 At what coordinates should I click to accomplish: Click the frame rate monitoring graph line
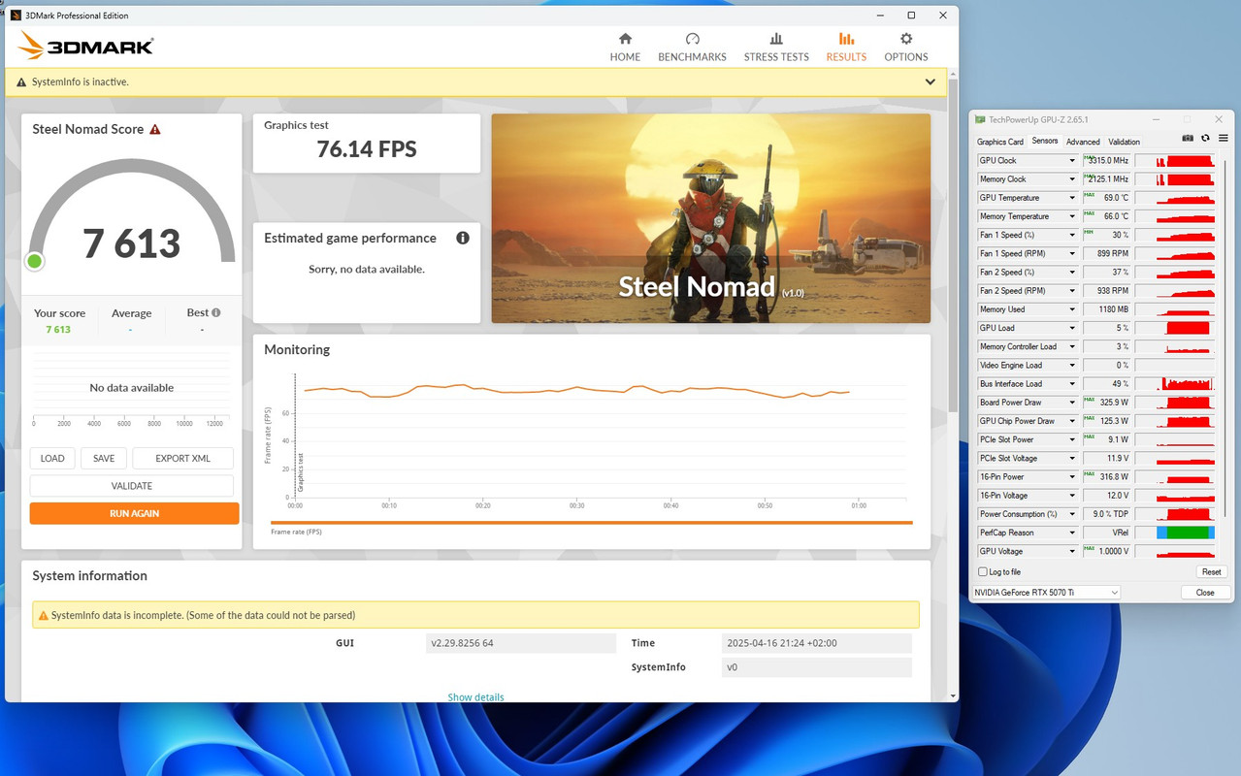(x=577, y=389)
